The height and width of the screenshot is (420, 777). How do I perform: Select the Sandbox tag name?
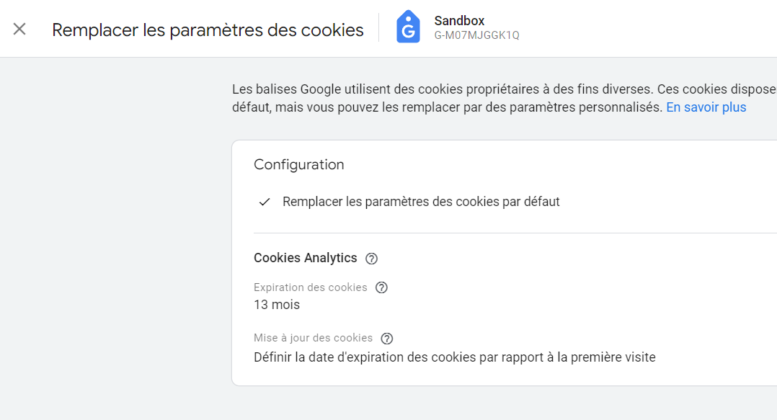pyautogui.click(x=459, y=21)
